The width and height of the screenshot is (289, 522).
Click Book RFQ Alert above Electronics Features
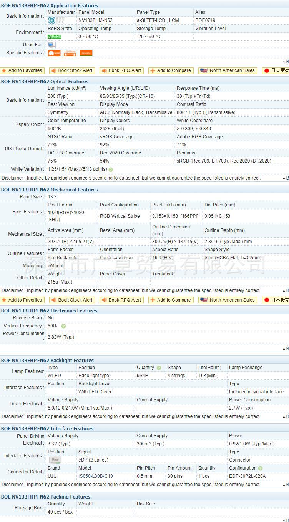(121, 300)
